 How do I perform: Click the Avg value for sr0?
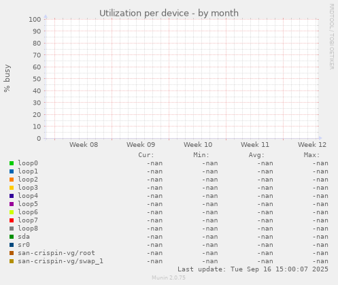[265, 245]
